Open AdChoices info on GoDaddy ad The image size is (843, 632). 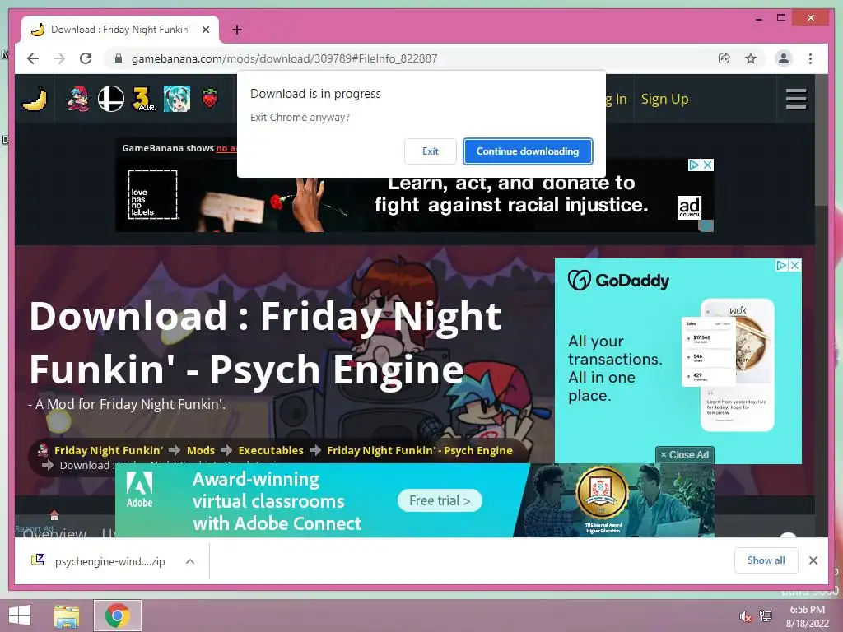[782, 266]
